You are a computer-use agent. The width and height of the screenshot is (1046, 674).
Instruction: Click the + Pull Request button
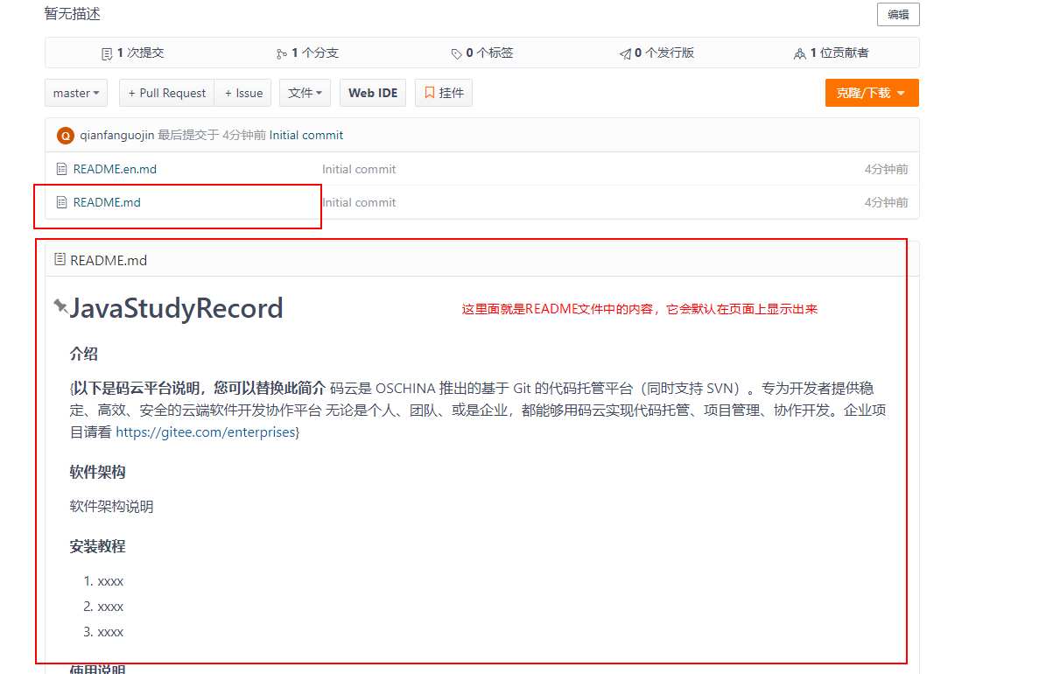point(166,93)
